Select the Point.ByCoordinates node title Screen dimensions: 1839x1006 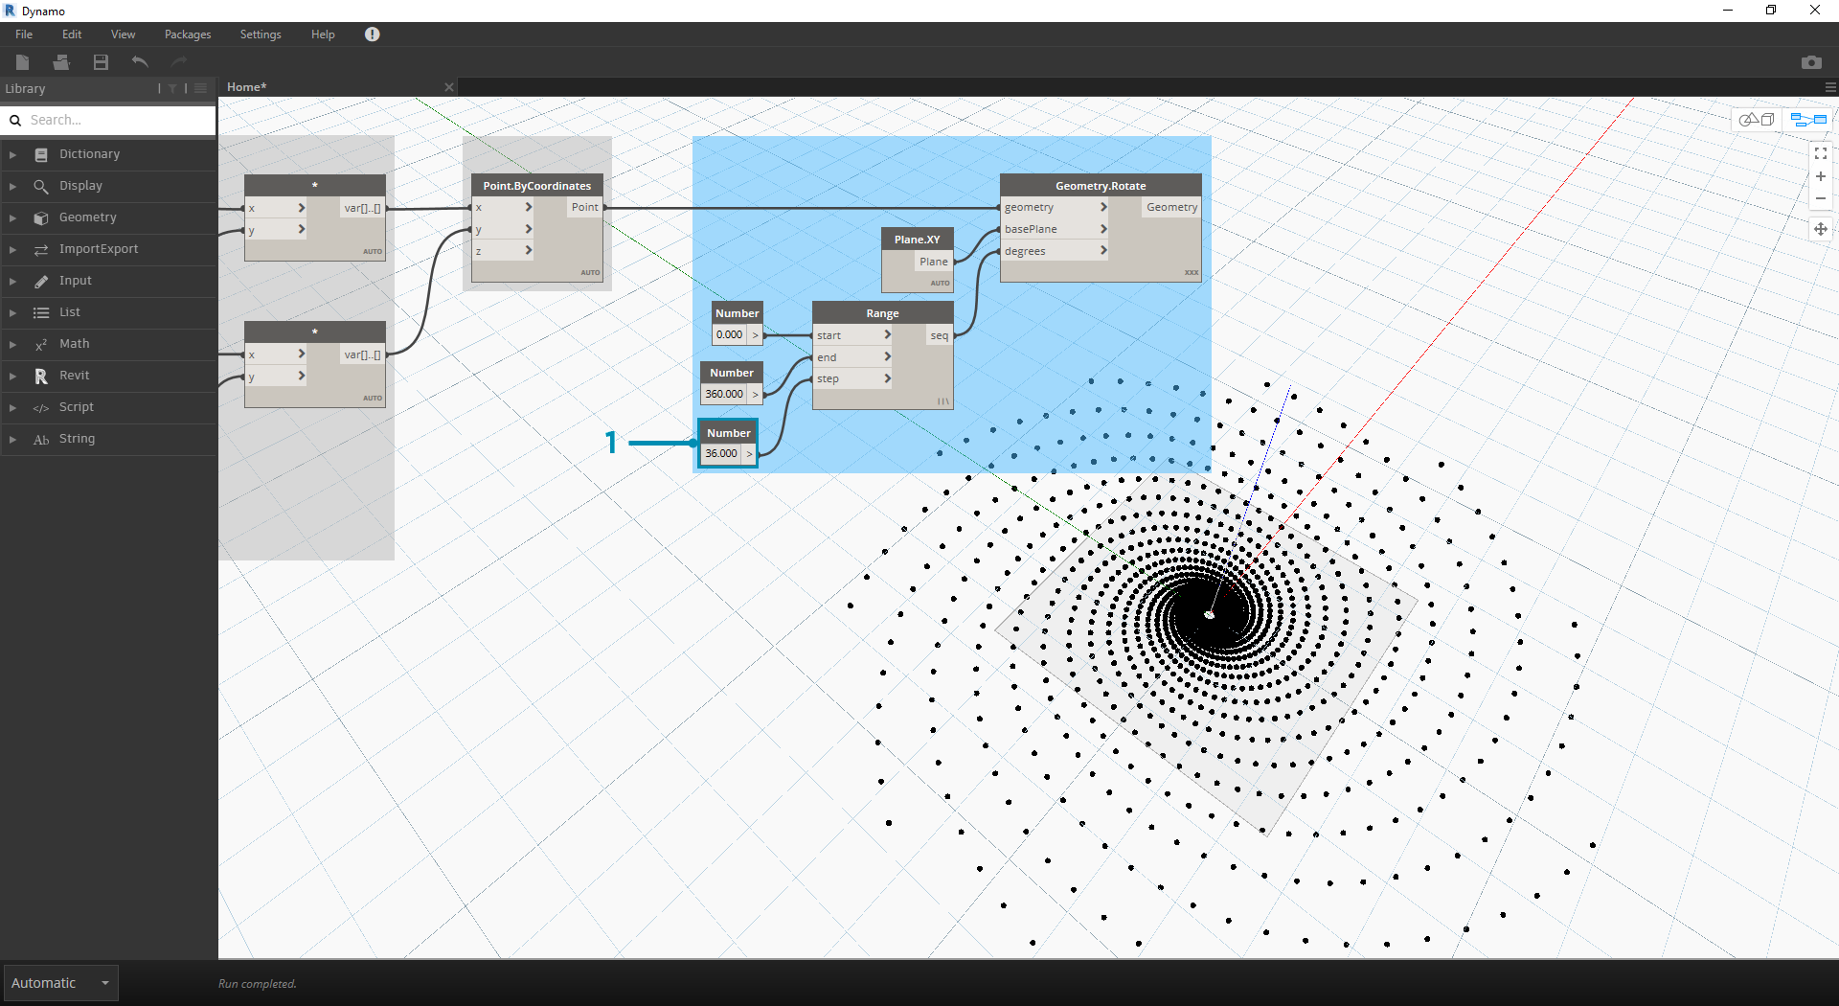[536, 186]
